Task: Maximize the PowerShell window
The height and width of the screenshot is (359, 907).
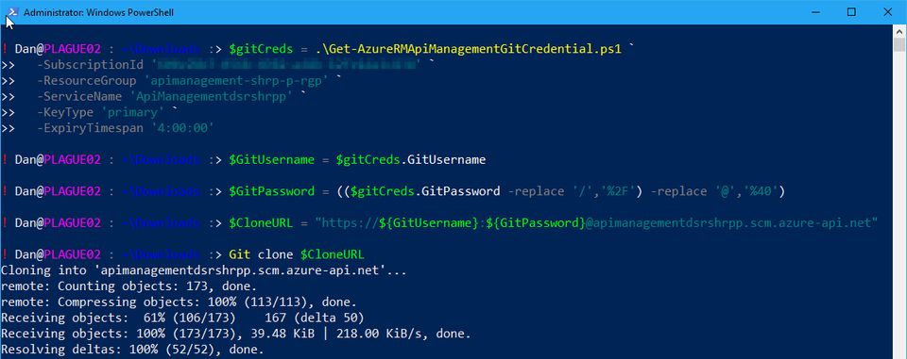Action: [x=851, y=11]
